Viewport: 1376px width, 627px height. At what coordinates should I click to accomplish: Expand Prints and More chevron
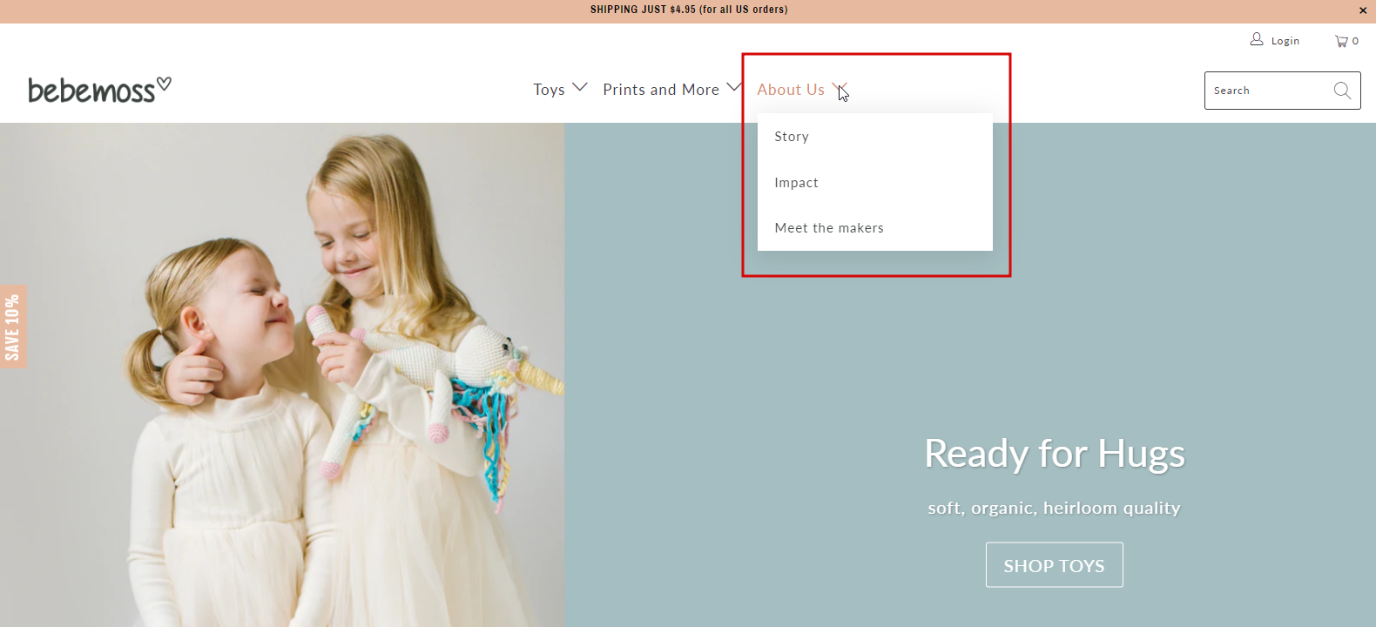coord(734,88)
